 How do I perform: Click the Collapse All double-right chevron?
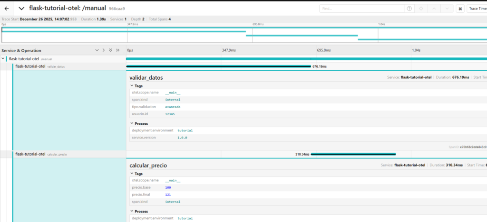click(x=117, y=50)
